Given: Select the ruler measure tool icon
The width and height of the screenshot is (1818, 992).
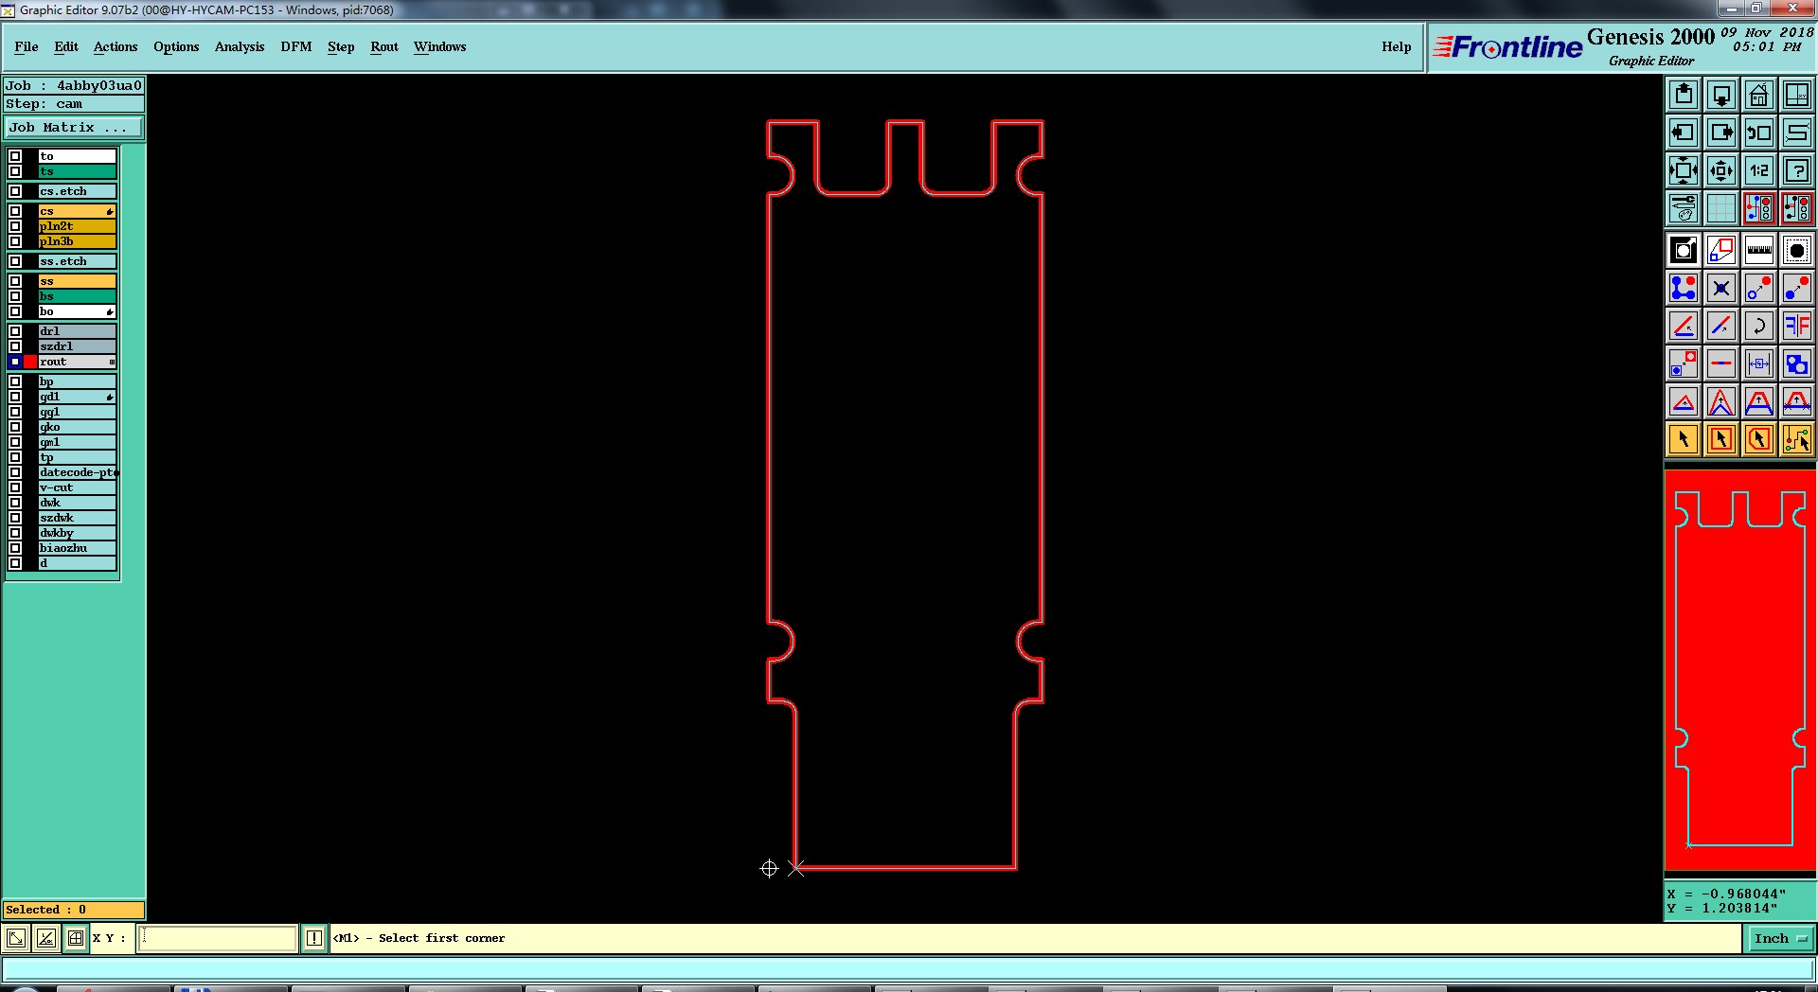Looking at the screenshot, I should click(1759, 250).
